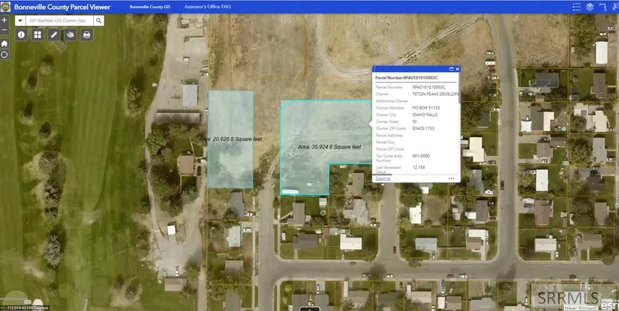
Task: Click the search magnifier button
Action: pyautogui.click(x=97, y=20)
